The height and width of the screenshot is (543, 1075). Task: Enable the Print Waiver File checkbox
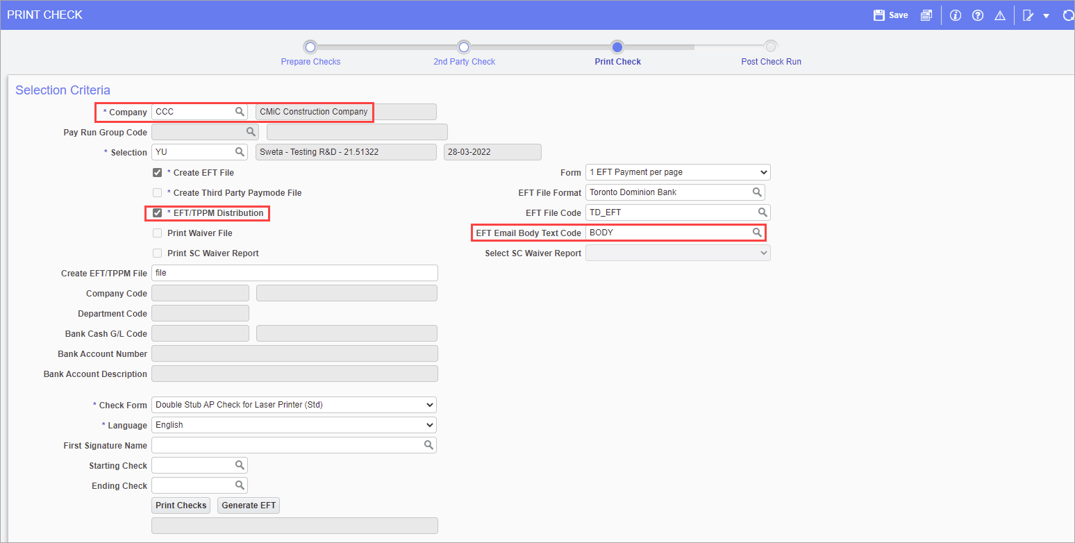coord(157,233)
